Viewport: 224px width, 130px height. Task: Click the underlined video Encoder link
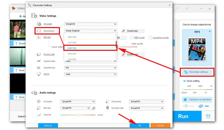point(48,24)
